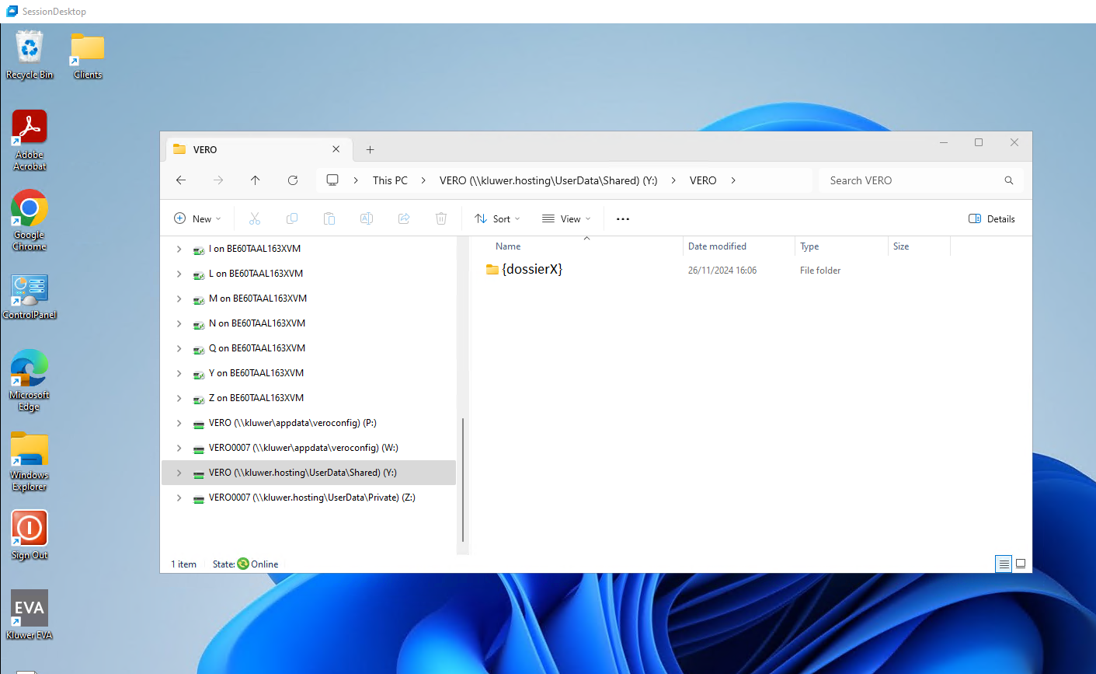Screen dimensions: 1096x674
Task: Click the Delete trash icon
Action: coord(441,218)
